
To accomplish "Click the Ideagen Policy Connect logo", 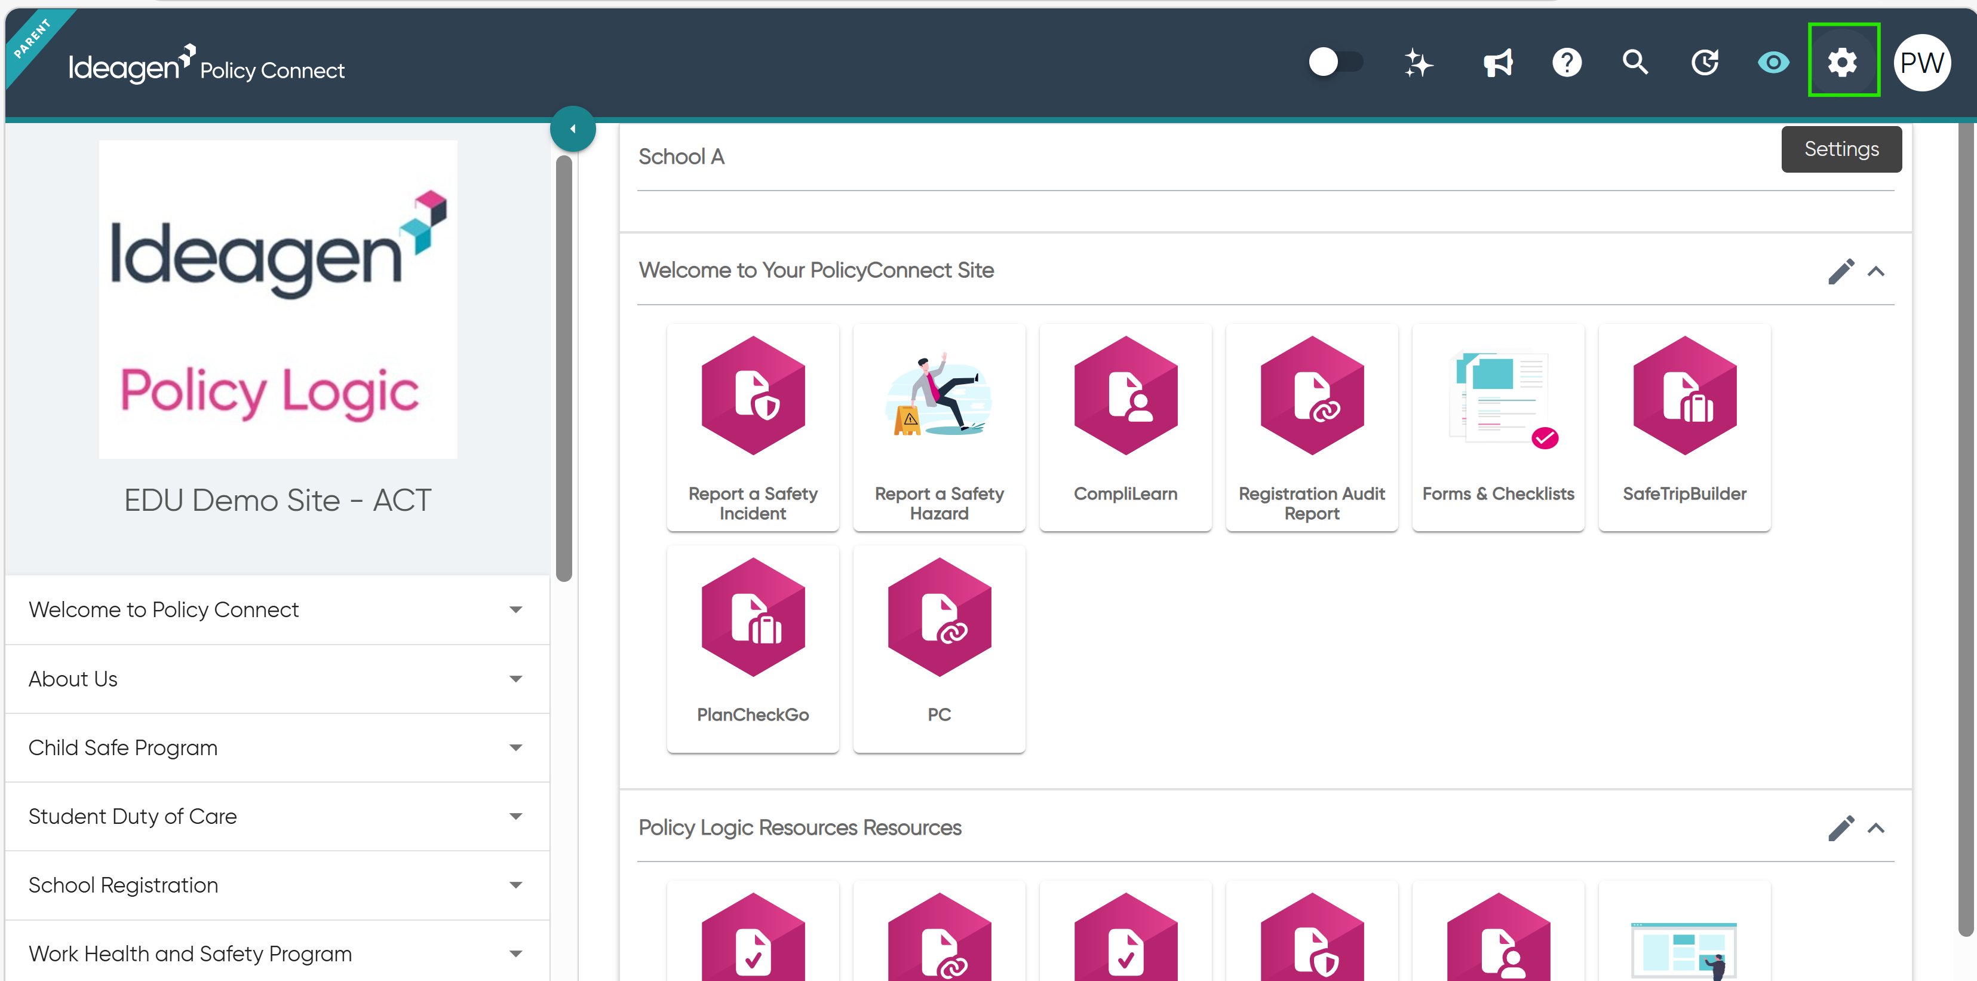I will click(x=207, y=65).
